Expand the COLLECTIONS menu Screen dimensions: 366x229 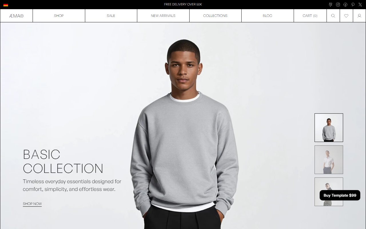click(215, 16)
